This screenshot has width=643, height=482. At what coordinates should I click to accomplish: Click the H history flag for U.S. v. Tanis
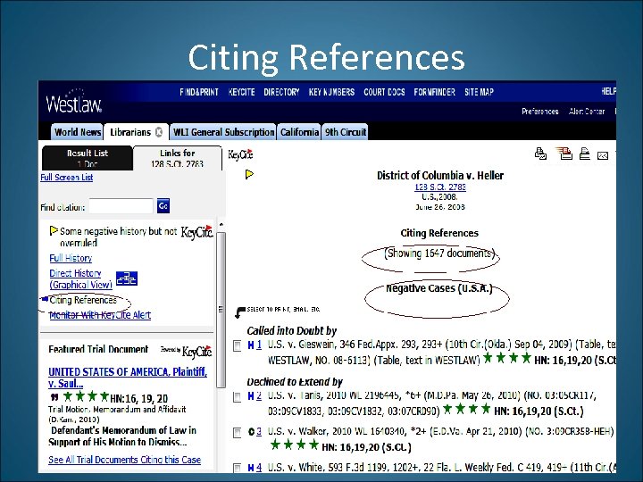tap(251, 396)
